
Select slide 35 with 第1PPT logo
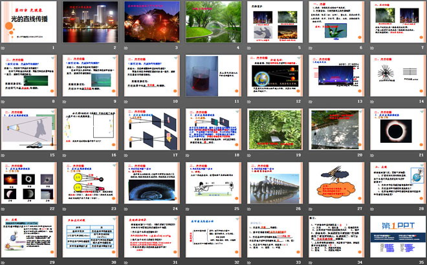tap(398, 237)
